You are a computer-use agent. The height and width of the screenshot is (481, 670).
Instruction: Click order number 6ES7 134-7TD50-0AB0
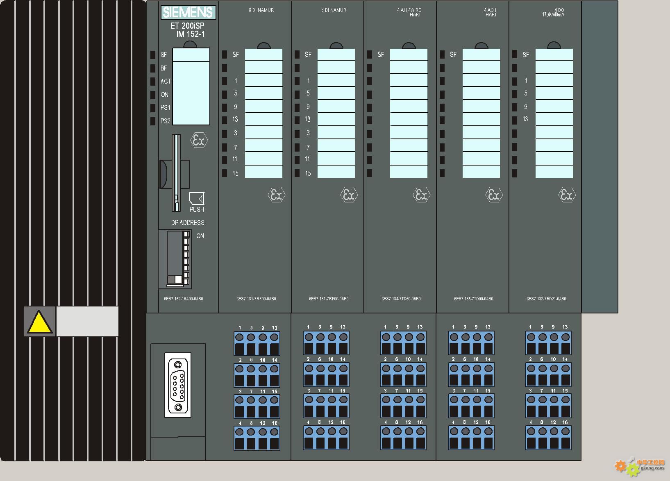pos(401,299)
